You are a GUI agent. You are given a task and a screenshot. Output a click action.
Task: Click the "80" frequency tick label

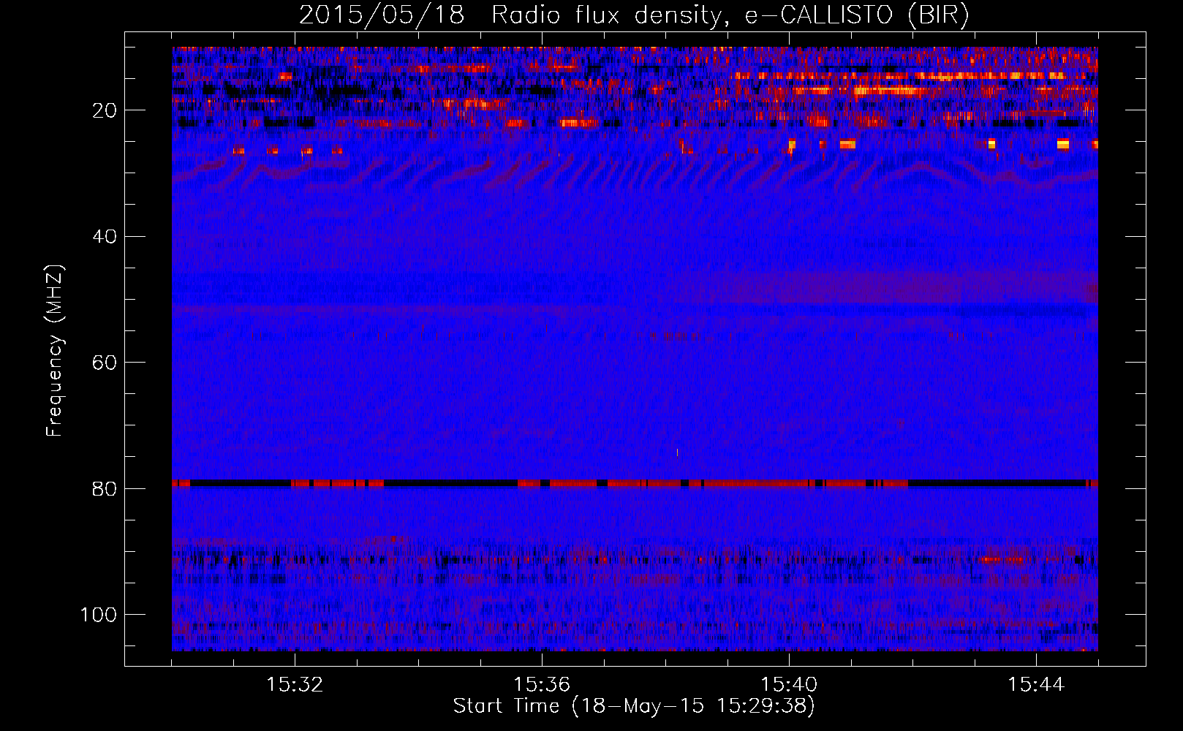pos(105,488)
